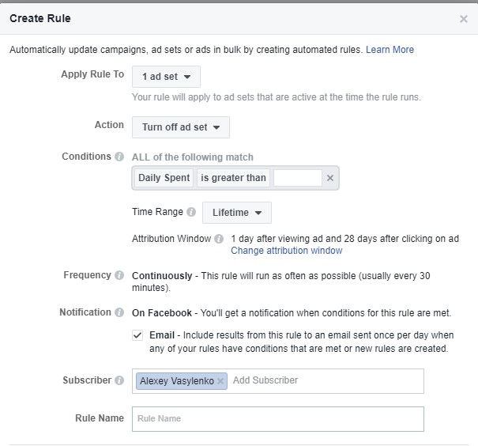Click 'ALL of the following match' text
The image size is (478, 446).
192,157
